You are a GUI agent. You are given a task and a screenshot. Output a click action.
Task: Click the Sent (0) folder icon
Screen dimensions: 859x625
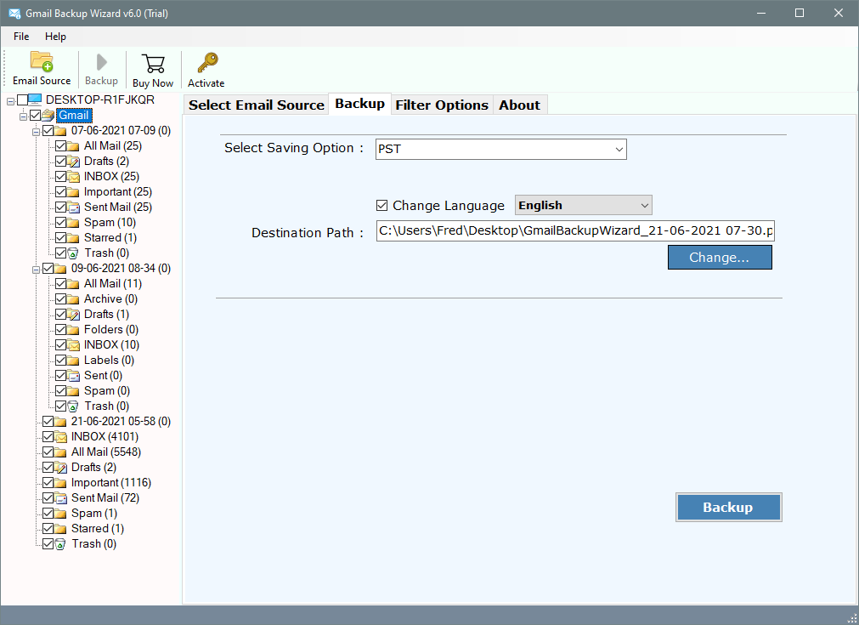tap(73, 376)
